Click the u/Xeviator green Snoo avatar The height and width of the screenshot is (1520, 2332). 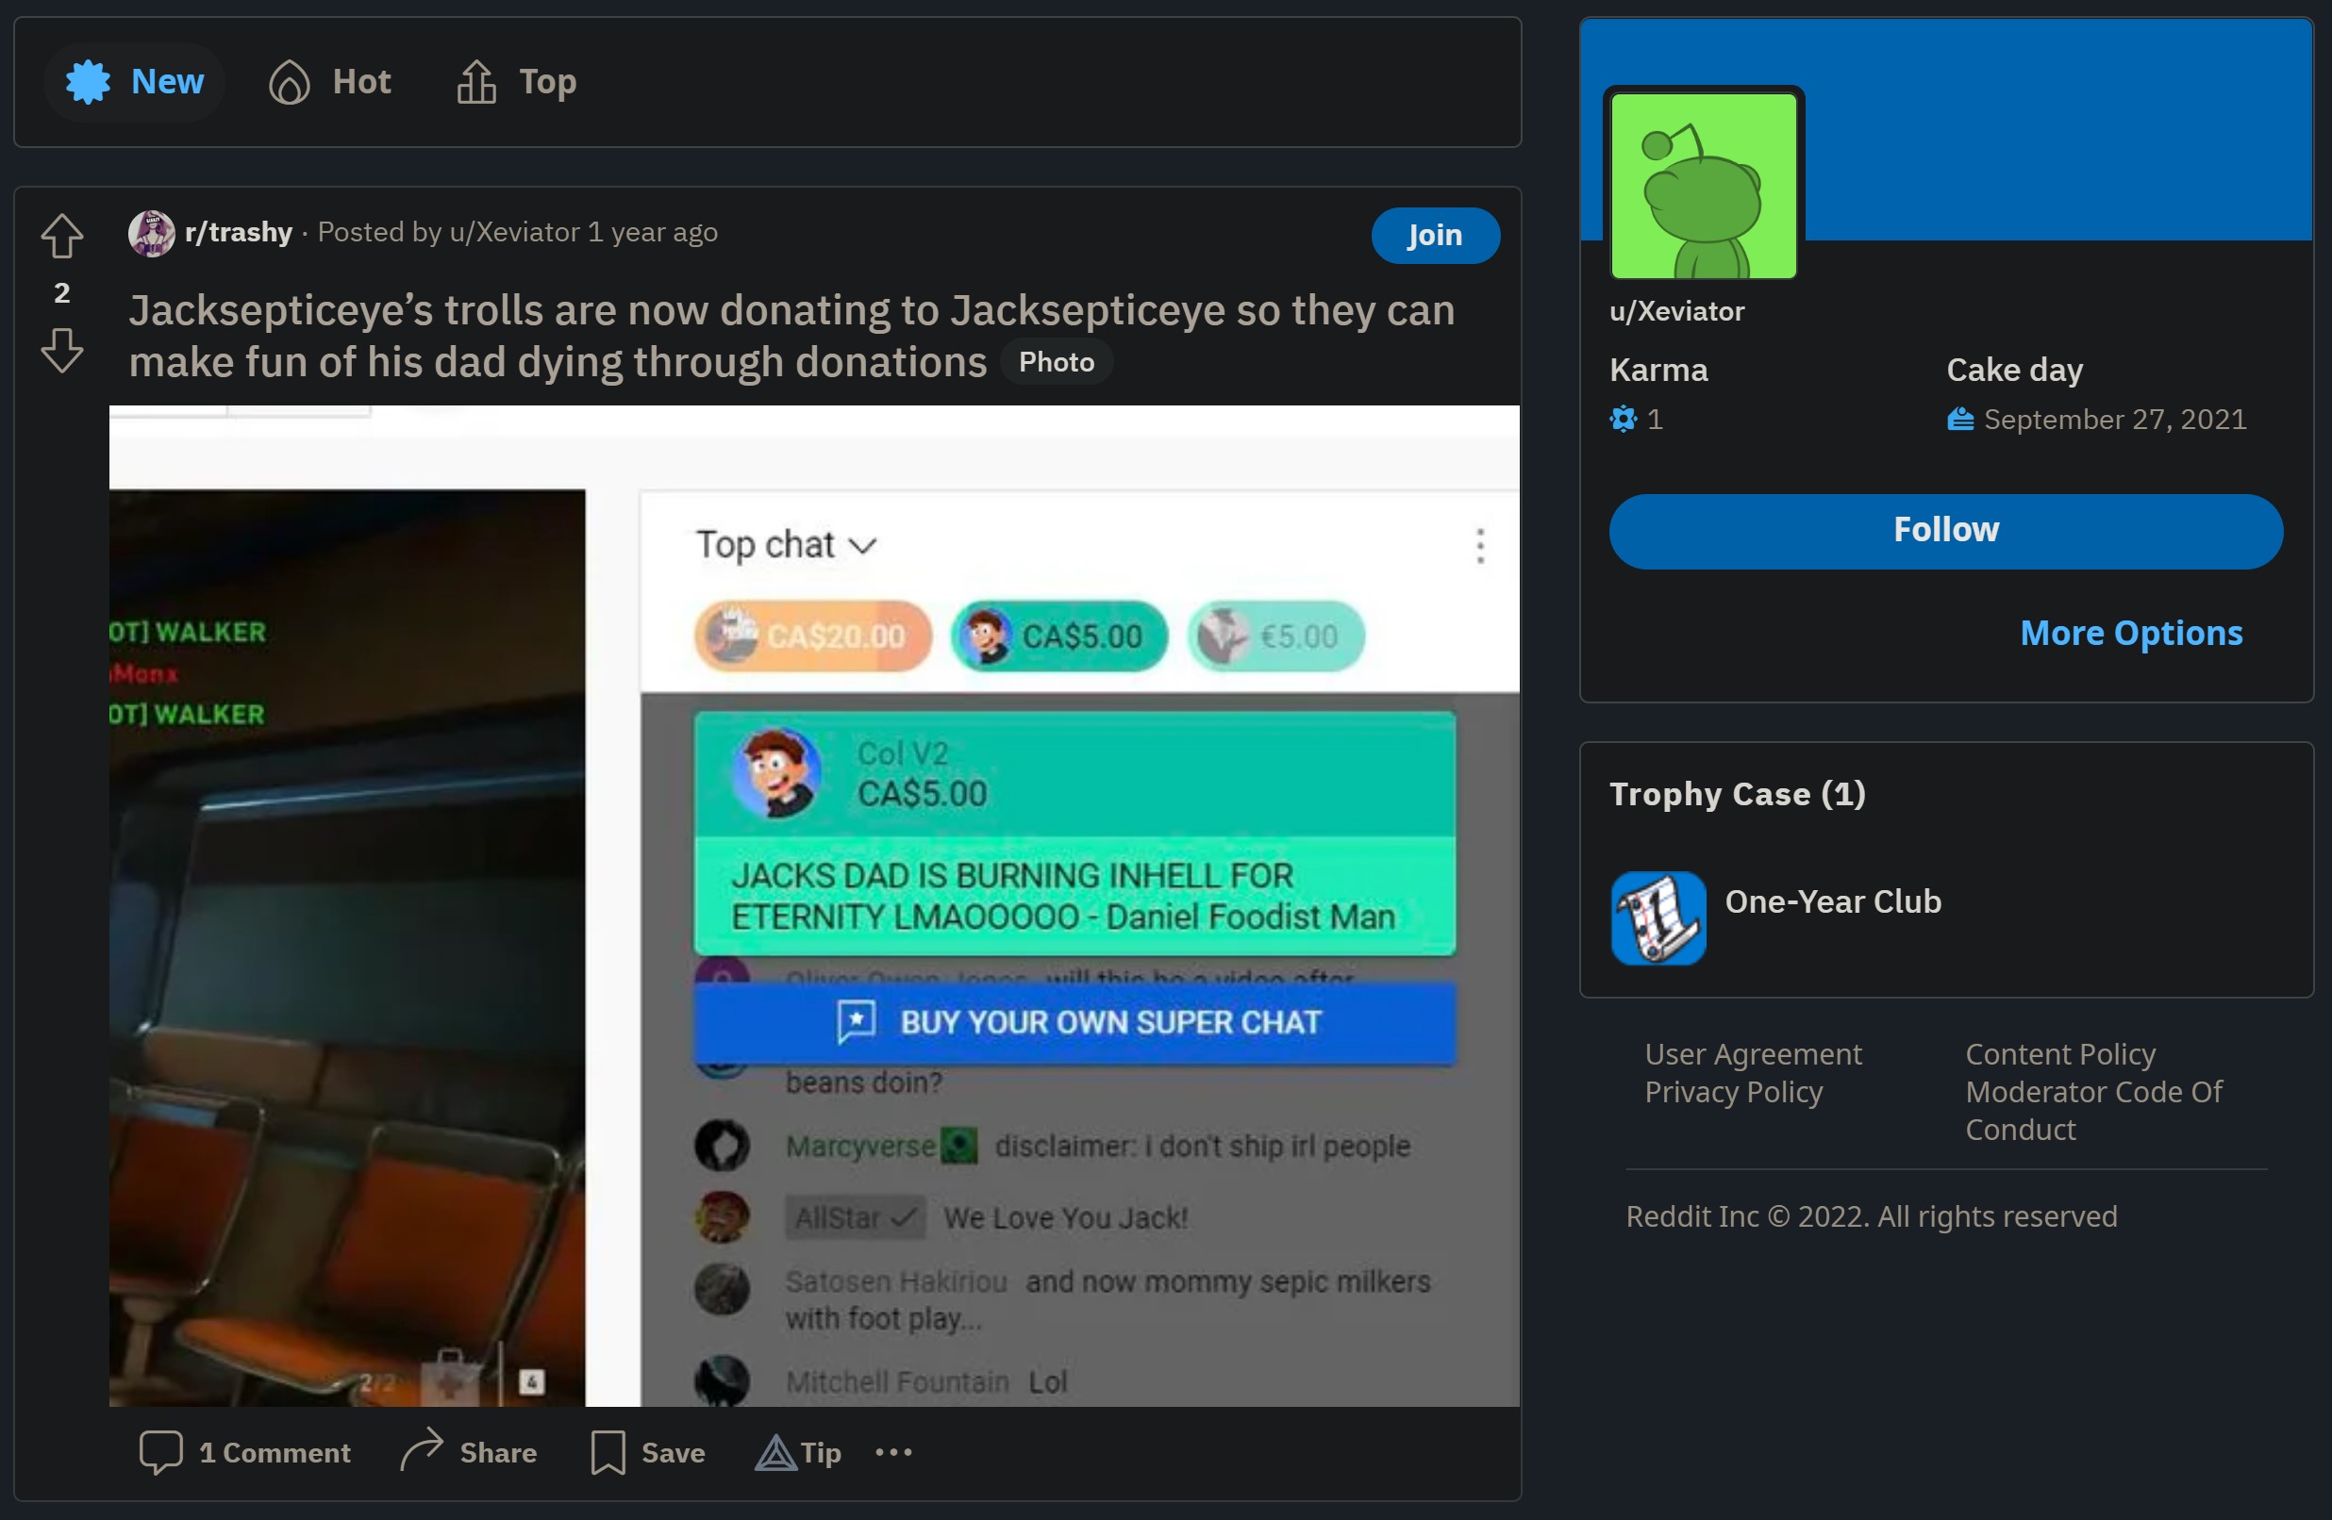1703,186
